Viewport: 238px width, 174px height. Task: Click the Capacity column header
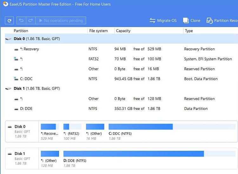coord(123,31)
